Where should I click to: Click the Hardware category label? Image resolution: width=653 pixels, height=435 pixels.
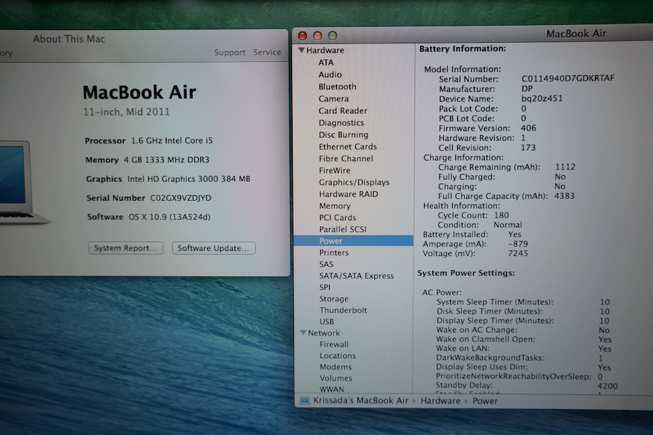[x=325, y=50]
